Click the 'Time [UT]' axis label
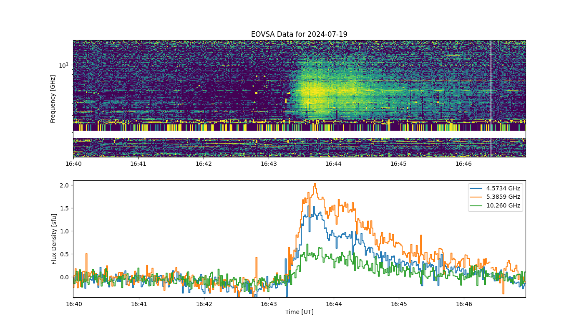The width and height of the screenshot is (584, 334). tap(299, 312)
